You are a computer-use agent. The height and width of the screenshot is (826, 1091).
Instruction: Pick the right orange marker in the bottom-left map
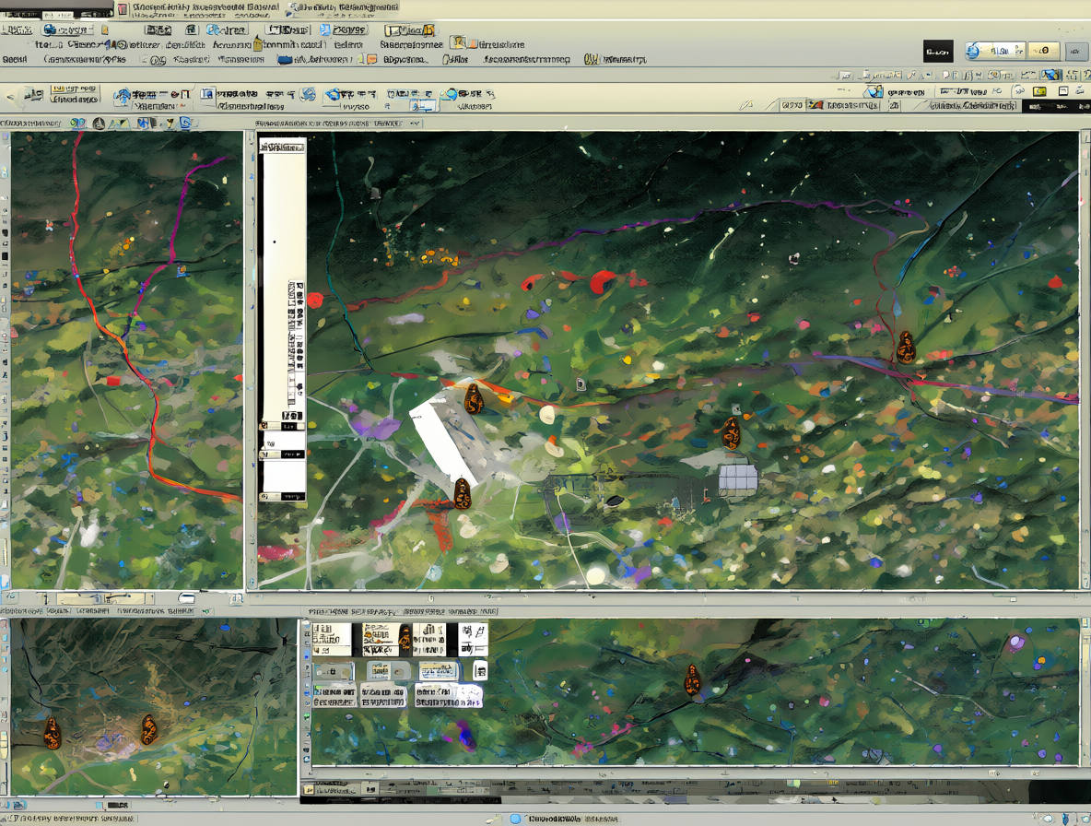(x=149, y=729)
